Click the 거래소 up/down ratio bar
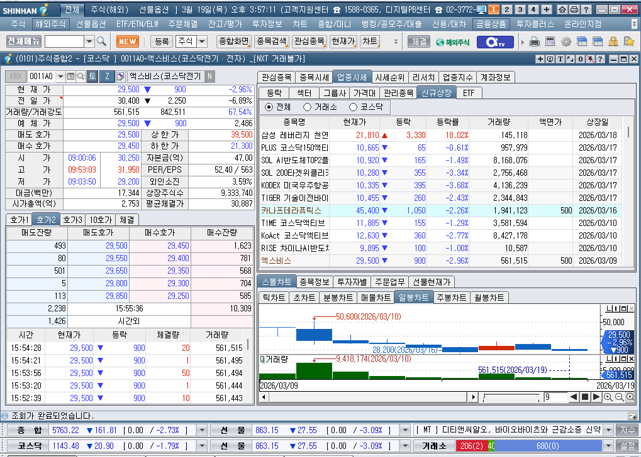This screenshot has height=457, width=641. pos(528,446)
